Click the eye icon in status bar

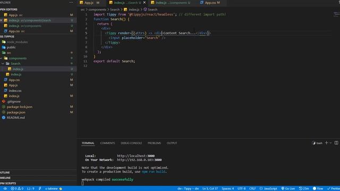click(x=5, y=188)
